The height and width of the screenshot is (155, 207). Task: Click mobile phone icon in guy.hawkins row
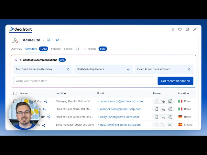tap(156, 125)
